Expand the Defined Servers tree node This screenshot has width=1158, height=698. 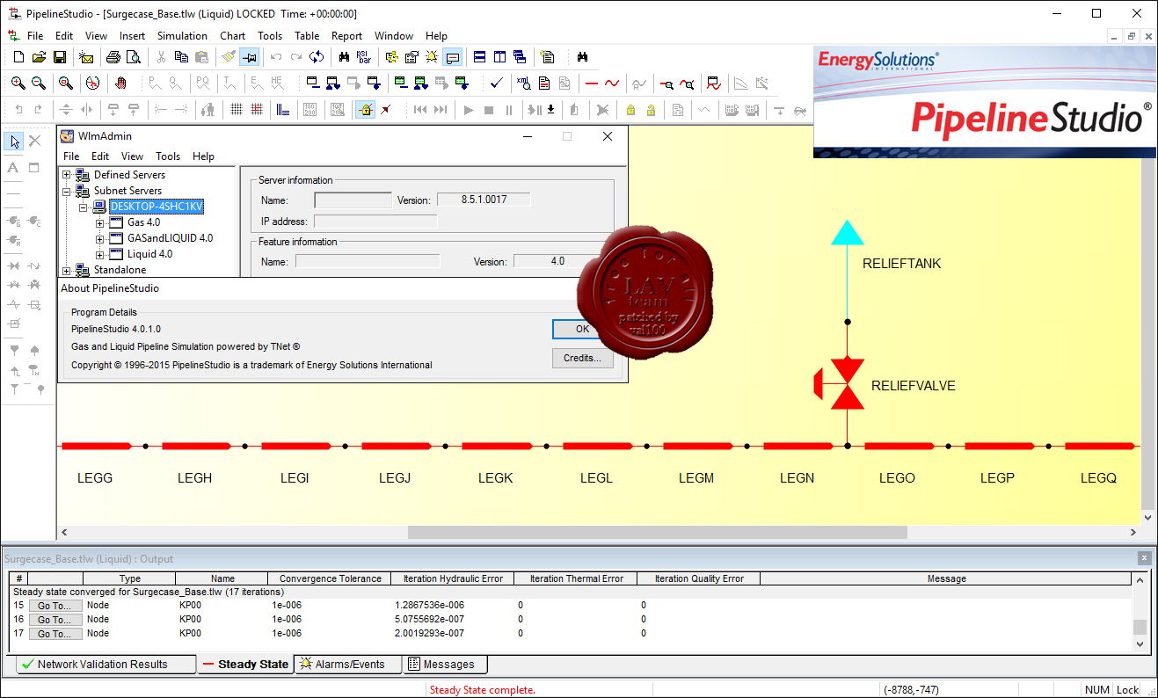pyautogui.click(x=66, y=175)
